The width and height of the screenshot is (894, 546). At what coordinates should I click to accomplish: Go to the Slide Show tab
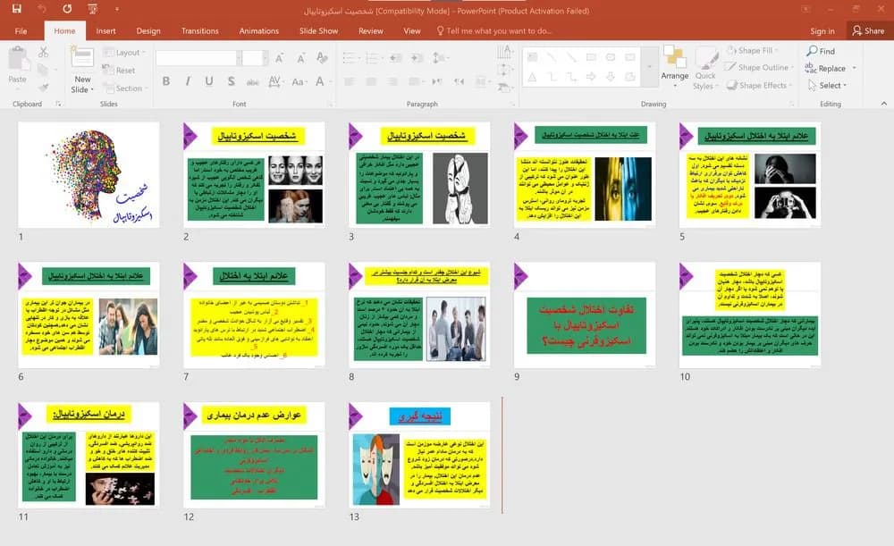tap(319, 30)
